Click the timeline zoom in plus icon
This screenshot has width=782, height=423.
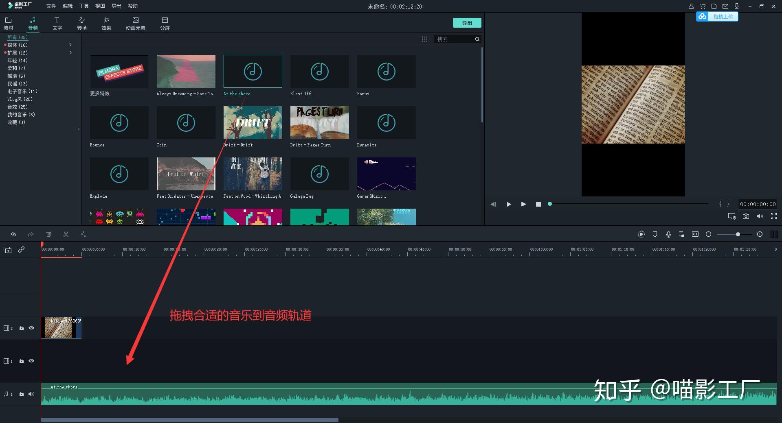[760, 234]
